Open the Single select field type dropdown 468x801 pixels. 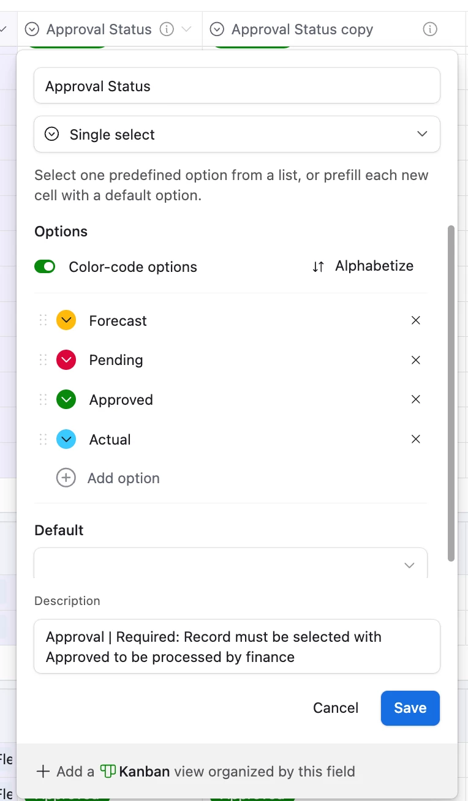click(237, 134)
